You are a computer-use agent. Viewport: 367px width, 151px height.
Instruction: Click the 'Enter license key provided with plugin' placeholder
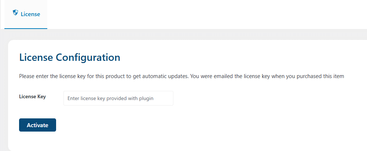click(x=110, y=98)
